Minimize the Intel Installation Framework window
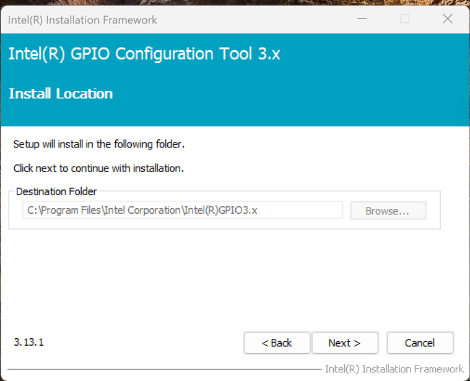This screenshot has width=470, height=381. pos(362,19)
